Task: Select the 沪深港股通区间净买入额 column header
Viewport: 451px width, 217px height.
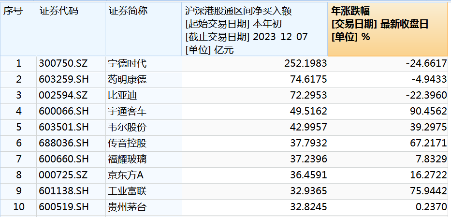Action: point(255,29)
